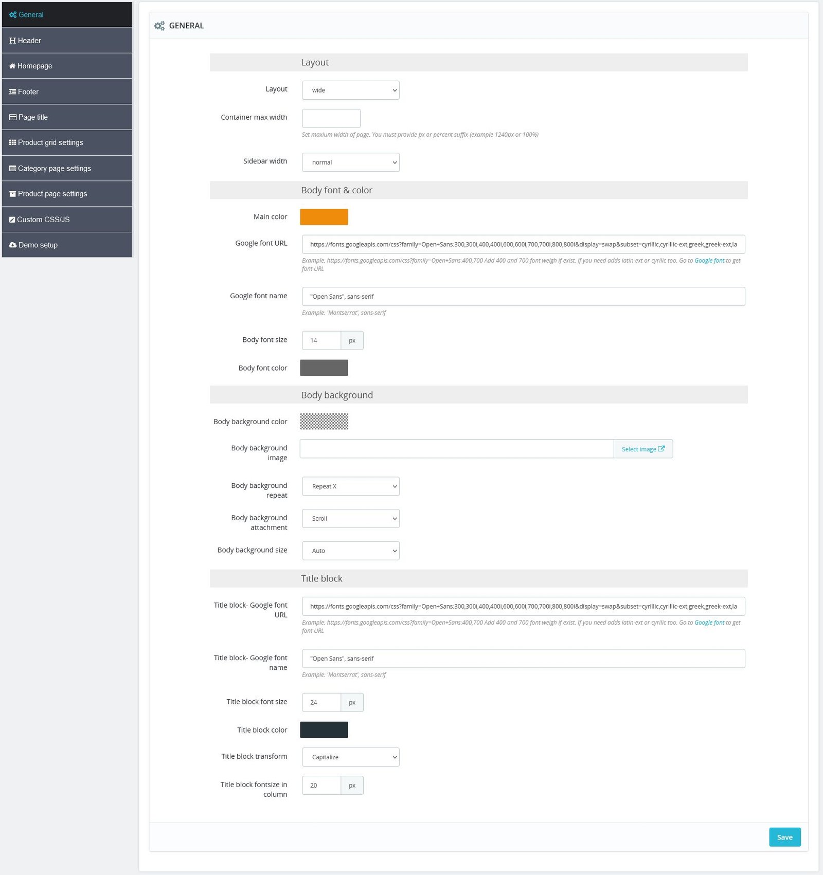
Task: Focus Title block Google font name field
Action: pos(524,659)
